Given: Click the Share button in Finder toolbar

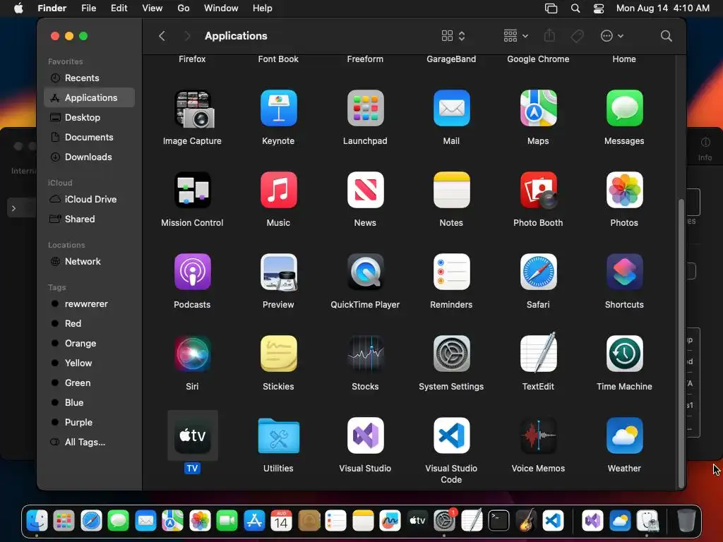Looking at the screenshot, I should point(549,35).
